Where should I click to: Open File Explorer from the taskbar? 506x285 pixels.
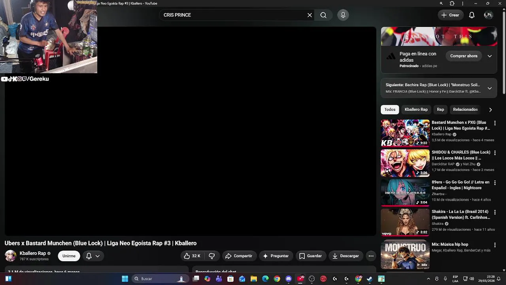254,279
